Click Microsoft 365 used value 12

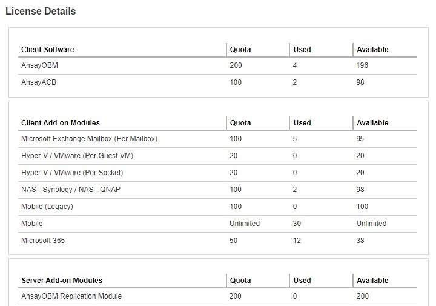[298, 241]
